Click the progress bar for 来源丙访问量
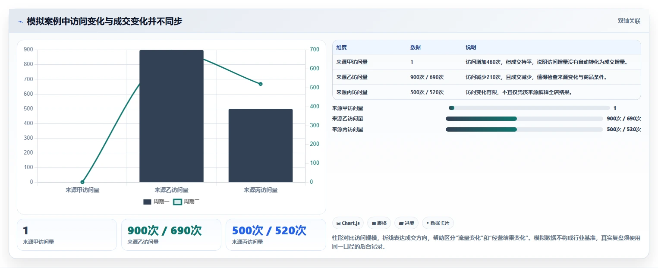Viewport: 658px width, 268px height. (x=524, y=129)
